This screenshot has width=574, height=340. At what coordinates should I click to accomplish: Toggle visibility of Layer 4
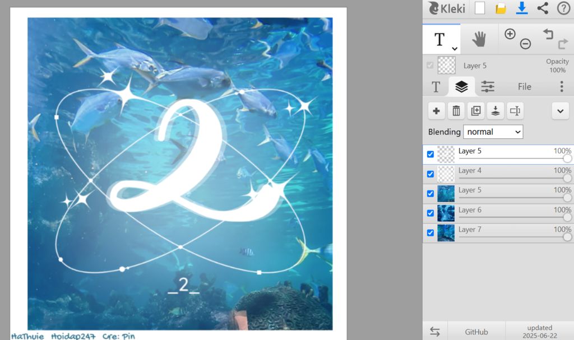pos(430,174)
